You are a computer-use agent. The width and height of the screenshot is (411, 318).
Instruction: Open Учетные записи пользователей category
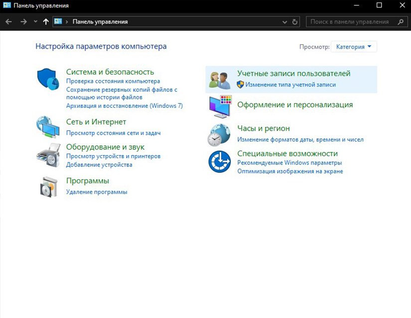pos(294,74)
